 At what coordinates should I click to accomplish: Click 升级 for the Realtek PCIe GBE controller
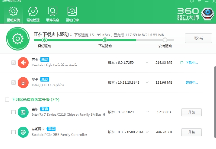coord(192,132)
